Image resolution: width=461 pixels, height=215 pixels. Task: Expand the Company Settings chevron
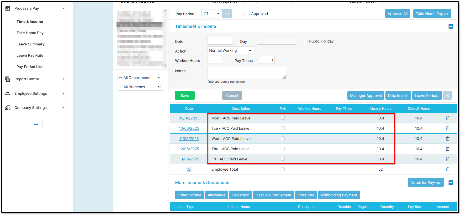click(63, 108)
